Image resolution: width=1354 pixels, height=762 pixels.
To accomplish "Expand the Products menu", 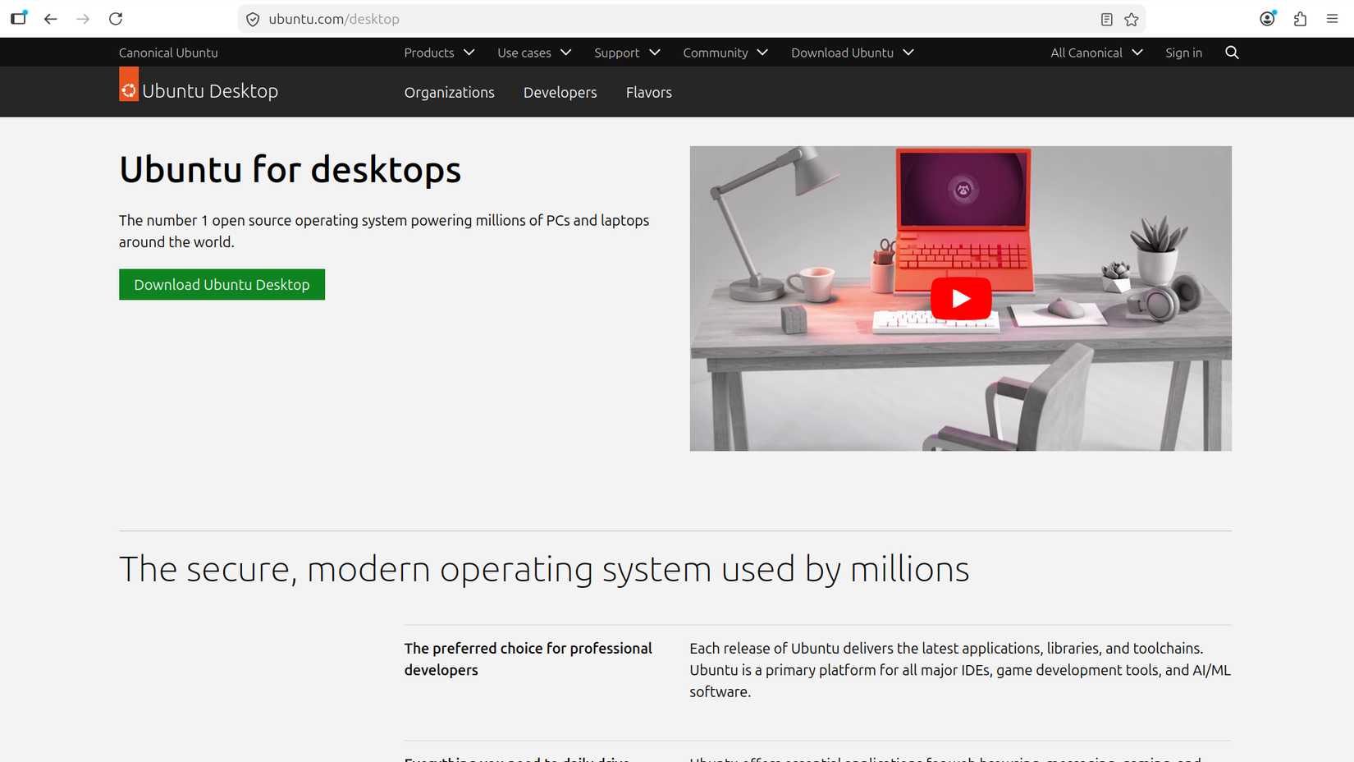I will point(439,53).
